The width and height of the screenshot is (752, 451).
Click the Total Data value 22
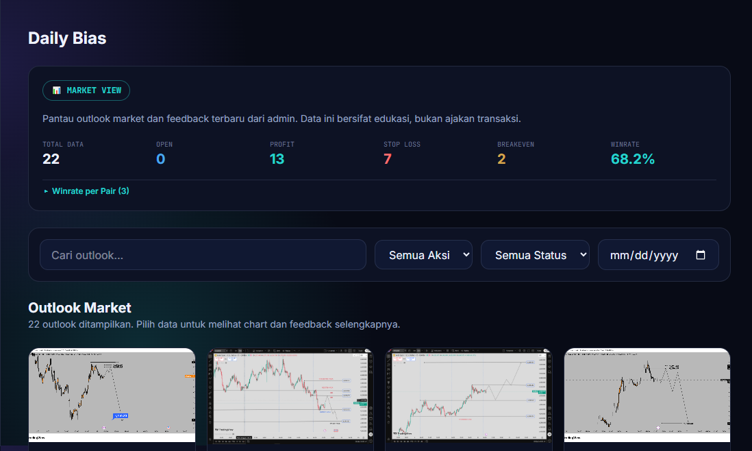pos(51,159)
